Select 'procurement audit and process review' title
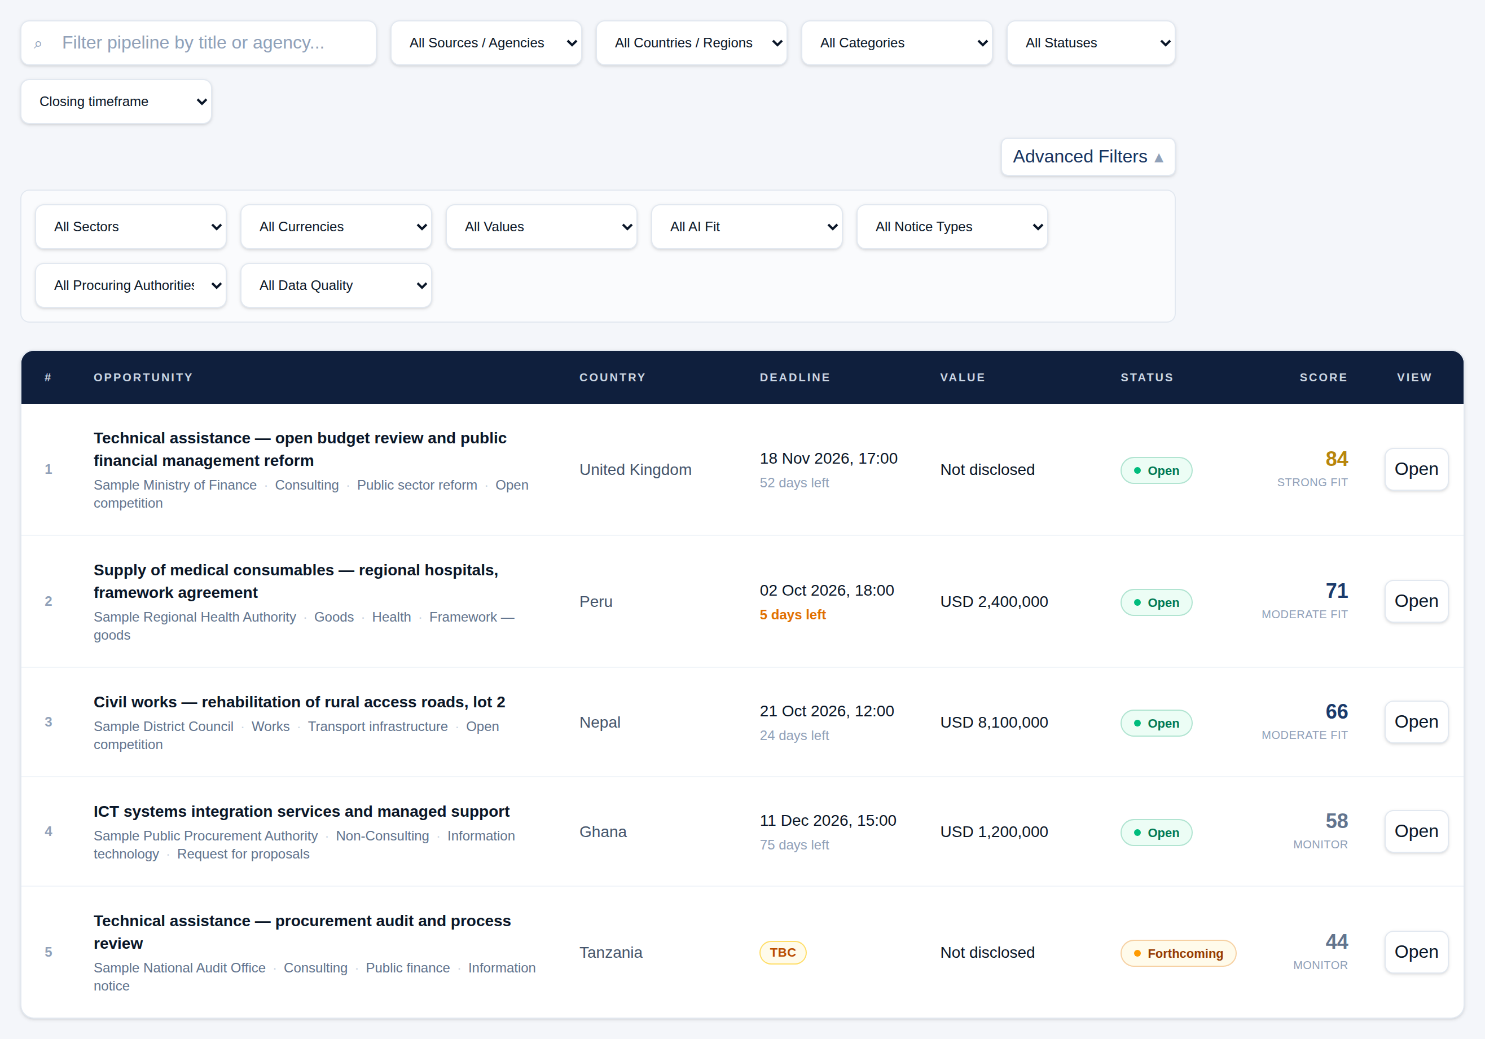 tap(302, 932)
